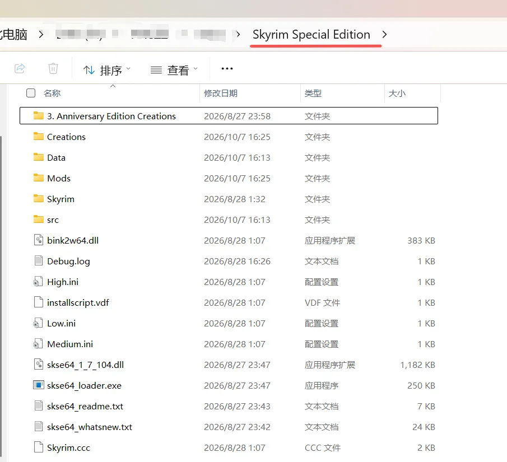Screen dimensions: 507x462
Task: Click the High.ini file icon
Action: (38, 281)
